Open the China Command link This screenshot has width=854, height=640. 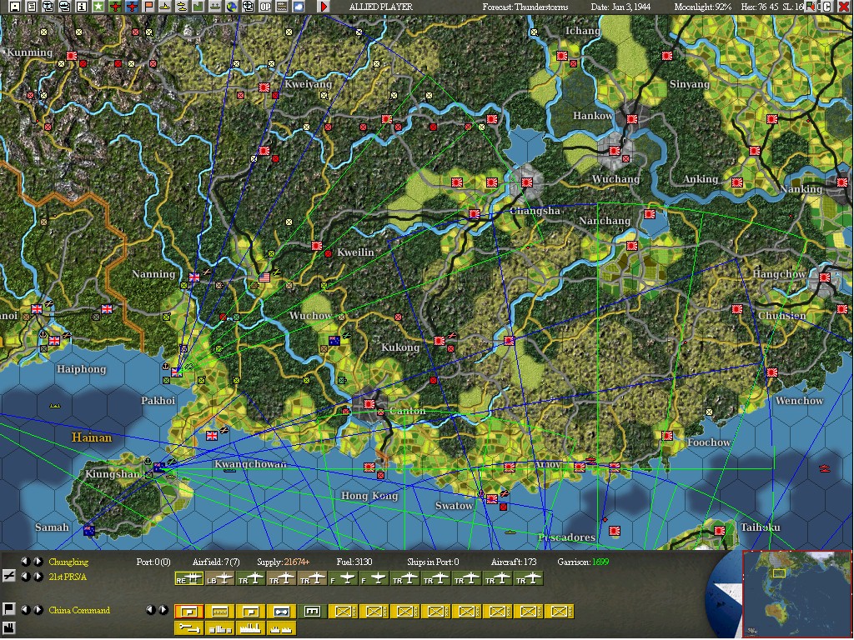click(79, 610)
